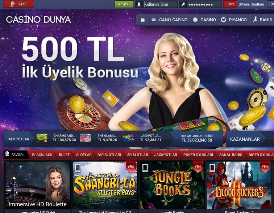The image size is (274, 213).
Task: Open Canlı Casino menu item
Action: coord(170,20)
